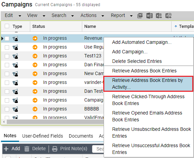Switch to the User-Defined Fields tab
Image resolution: width=194 pixels, height=158 pixels.
point(42,136)
